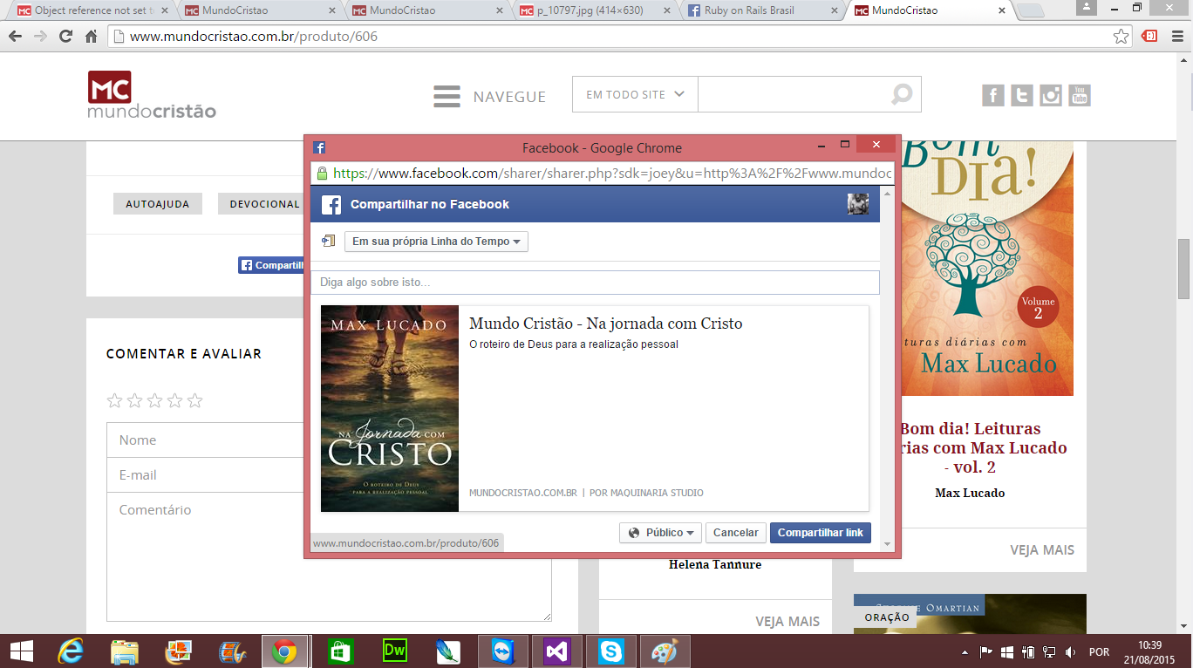1193x668 pixels.
Task: Switch to Ruby on Rails Brasil tab
Action: 762,10
